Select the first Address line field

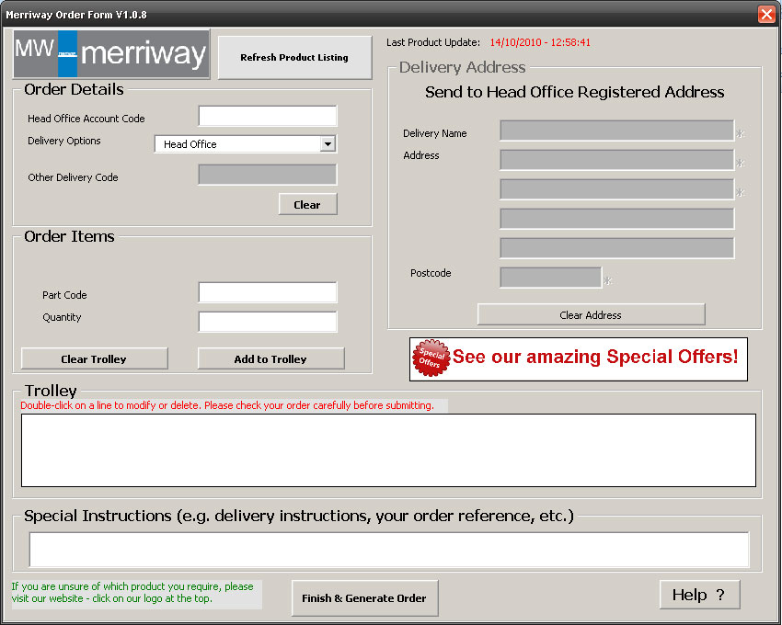pyautogui.click(x=617, y=160)
